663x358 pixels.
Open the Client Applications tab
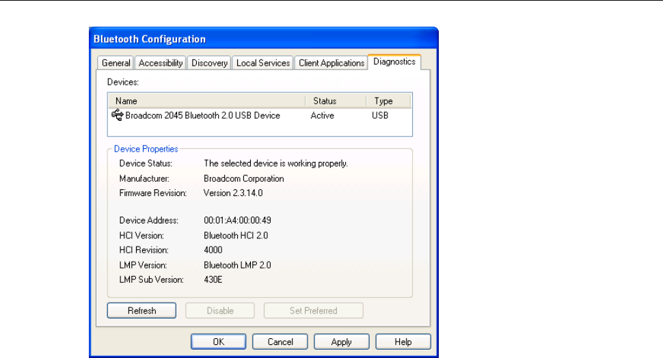[331, 63]
